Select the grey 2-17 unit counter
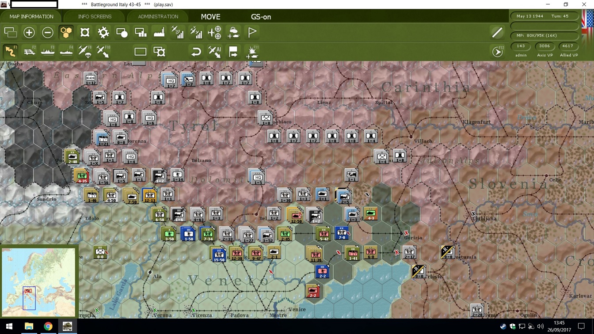Screen dimensions: 594x334 pyautogui.click(x=409, y=253)
